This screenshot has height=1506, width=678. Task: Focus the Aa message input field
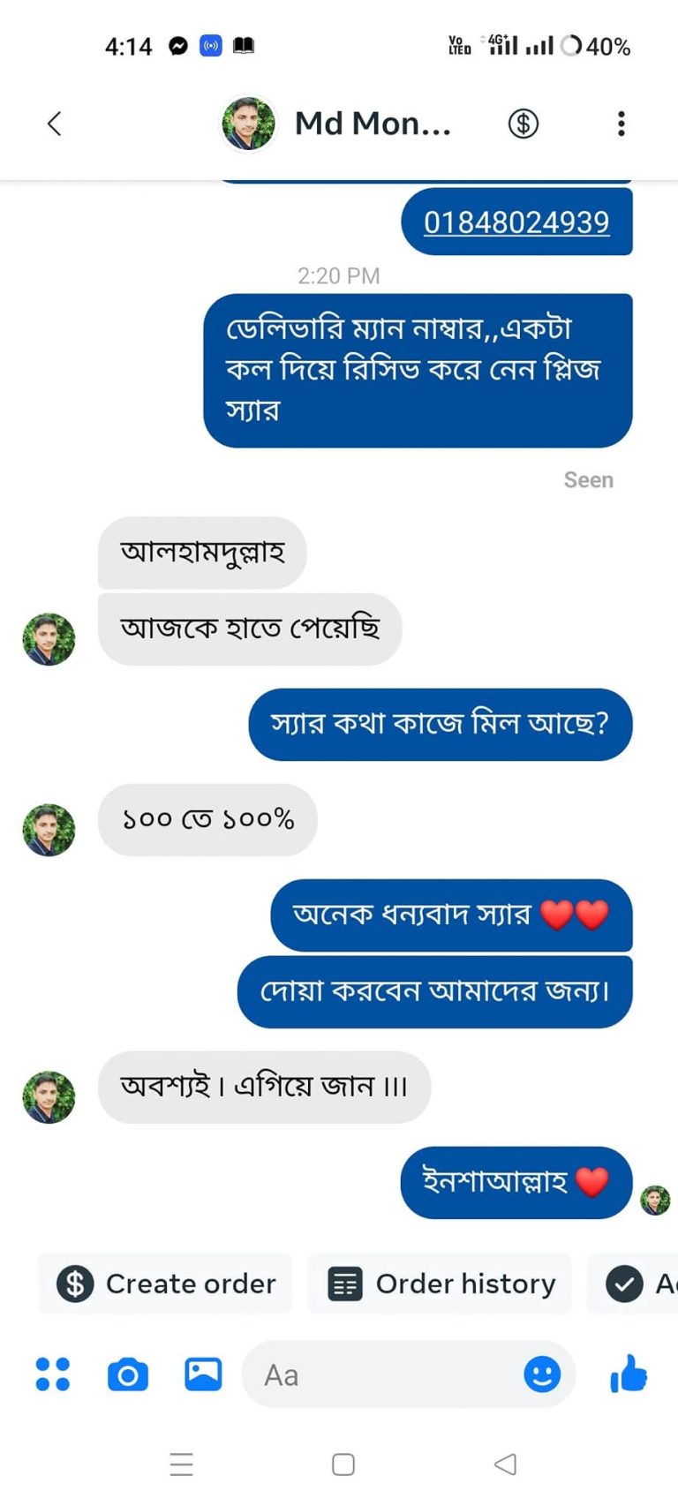380,1374
